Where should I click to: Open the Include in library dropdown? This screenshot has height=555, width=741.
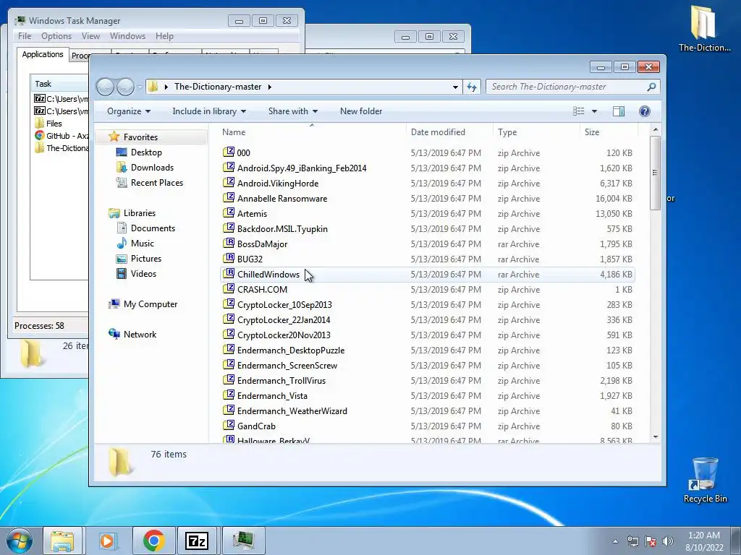[x=209, y=111]
